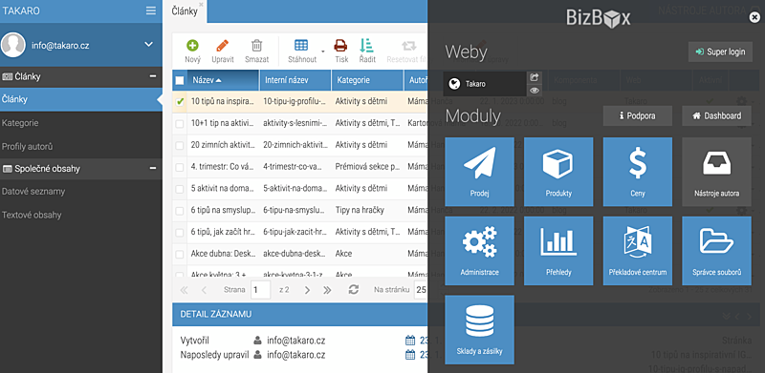
Task: Expand the info@takaro.cz user dropdown
Action: point(149,45)
